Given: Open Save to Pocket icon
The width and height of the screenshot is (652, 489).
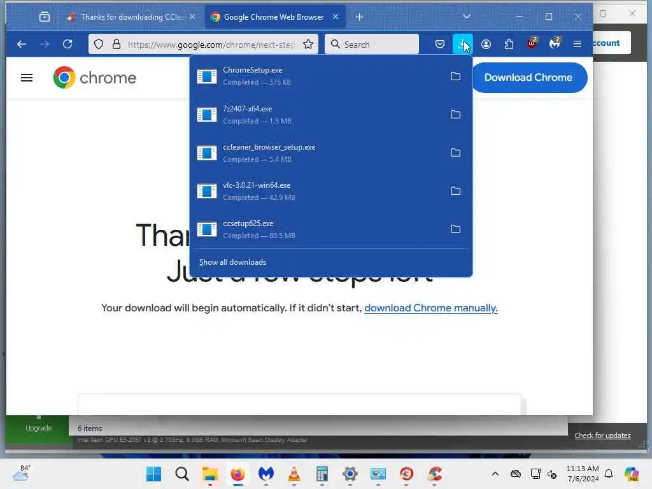Looking at the screenshot, I should tap(440, 44).
